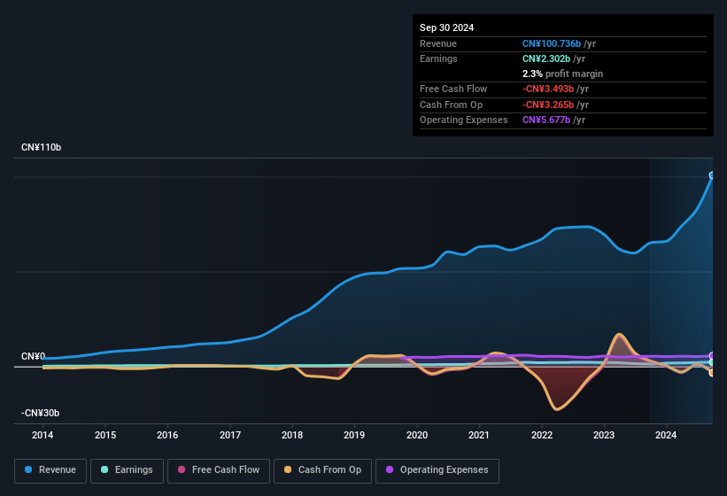Click the orange dot beside Cash From Op
The width and height of the screenshot is (727, 496).
pos(289,470)
